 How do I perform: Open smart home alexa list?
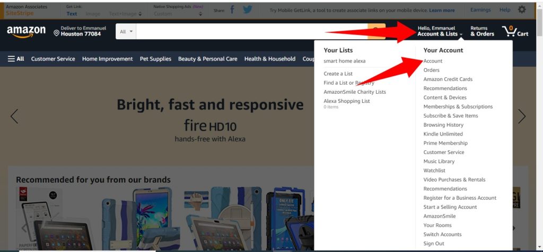(344, 61)
